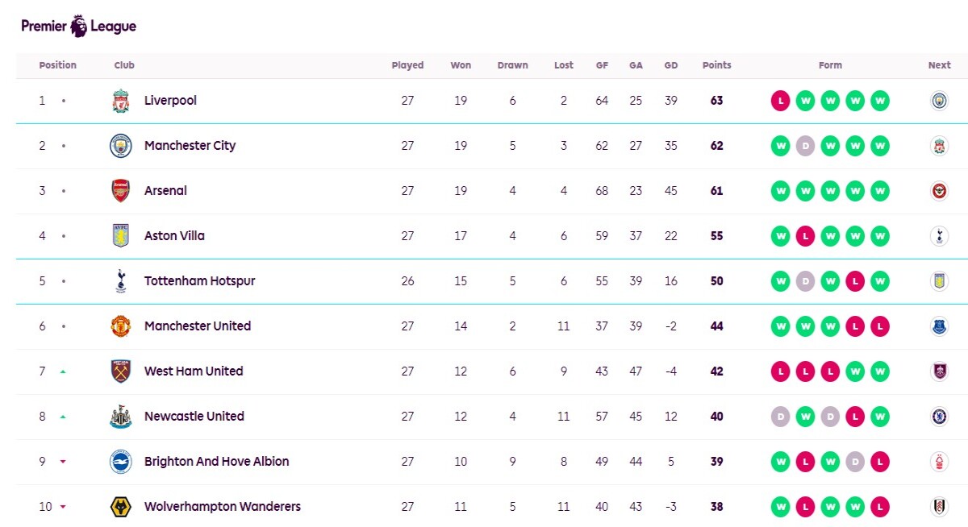Click the Wolverhampton Wanderers wolf crest
Image resolution: width=968 pixels, height=527 pixels.
tap(120, 507)
